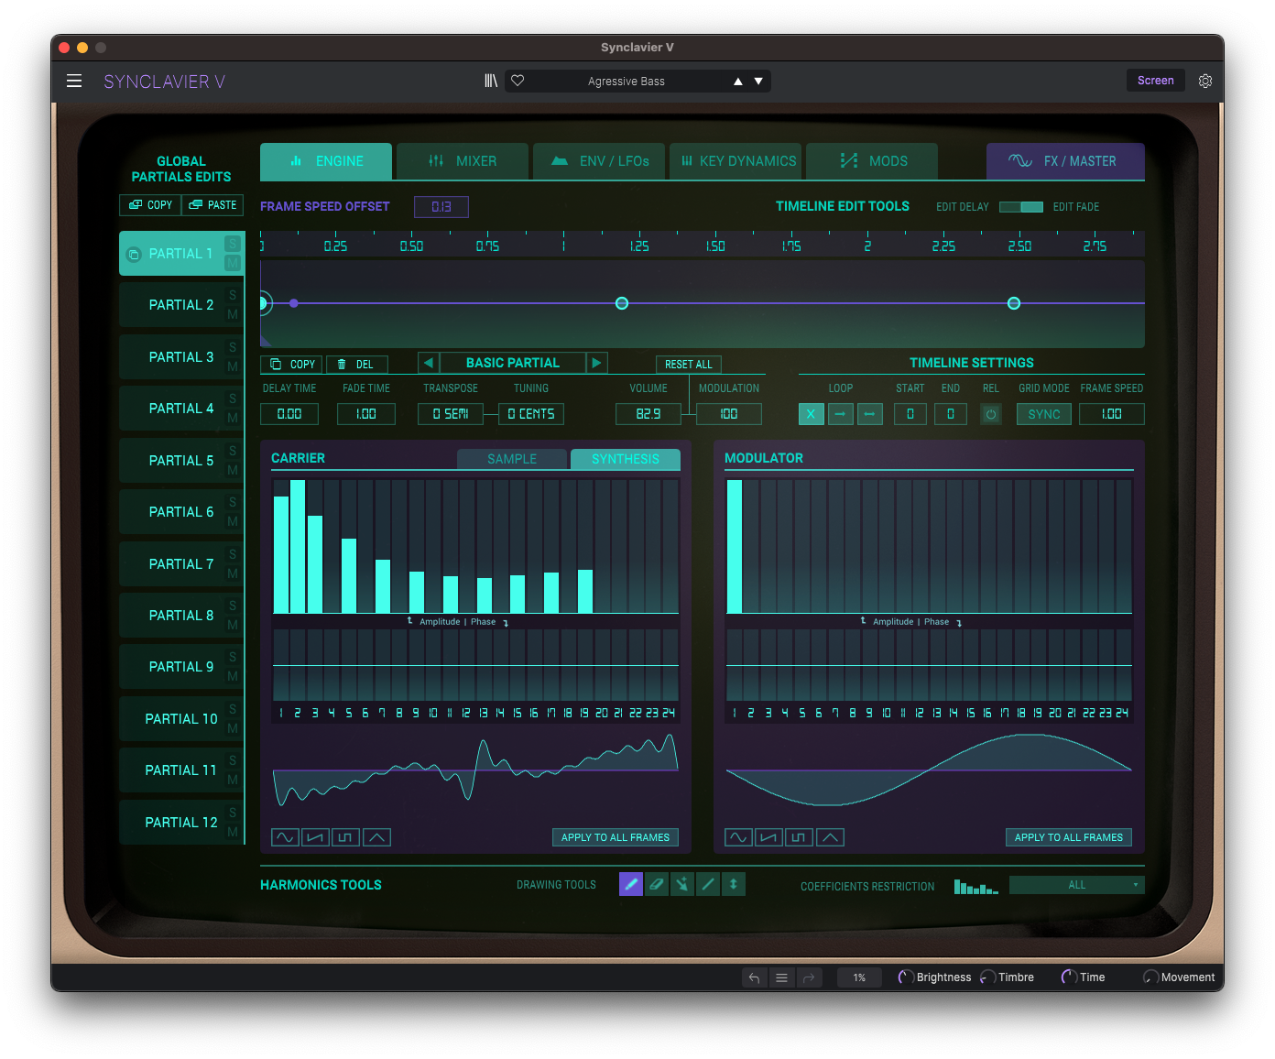
Task: Select bidirectional loop mode
Action: 869,414
